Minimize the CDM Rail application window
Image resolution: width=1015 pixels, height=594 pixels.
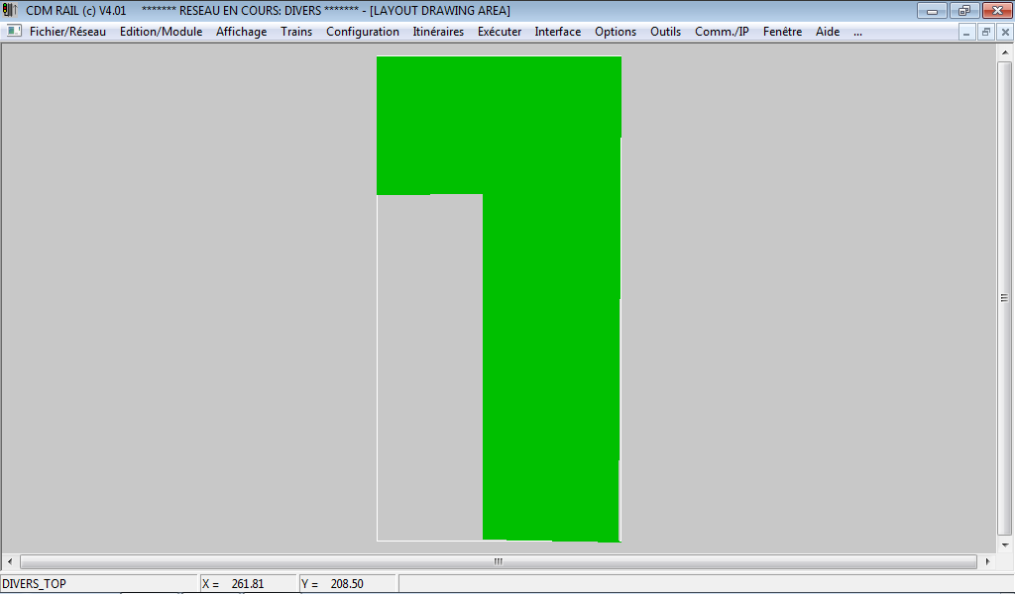click(932, 10)
